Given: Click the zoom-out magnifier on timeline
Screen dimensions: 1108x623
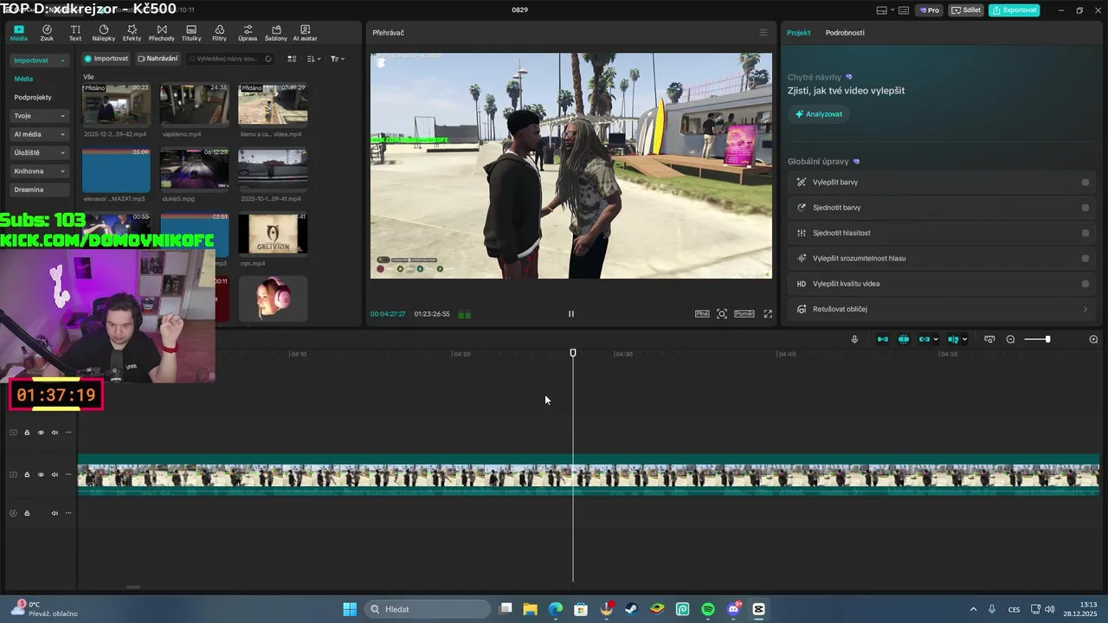Looking at the screenshot, I should tap(1010, 339).
